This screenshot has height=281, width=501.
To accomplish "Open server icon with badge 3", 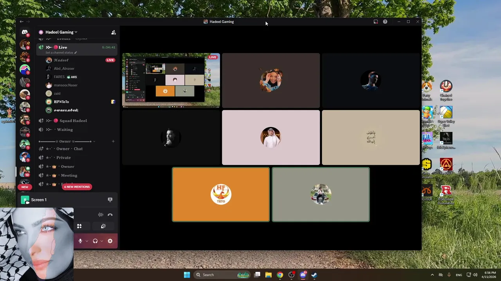I will tap(25, 44).
